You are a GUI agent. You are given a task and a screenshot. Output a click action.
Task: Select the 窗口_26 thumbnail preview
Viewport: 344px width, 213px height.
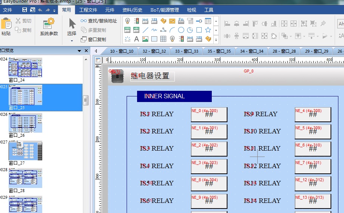click(25, 123)
